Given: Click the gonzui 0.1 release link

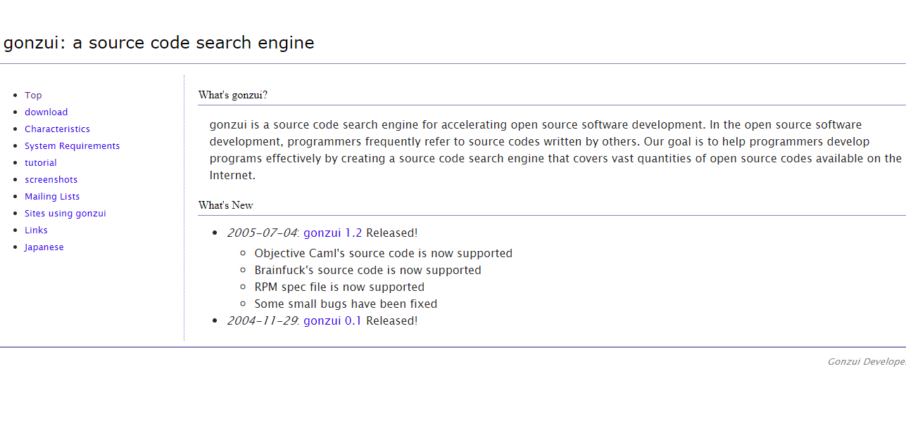Looking at the screenshot, I should (332, 321).
